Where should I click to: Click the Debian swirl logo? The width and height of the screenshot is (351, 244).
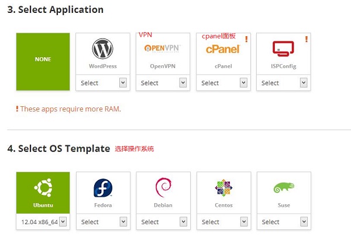click(163, 187)
